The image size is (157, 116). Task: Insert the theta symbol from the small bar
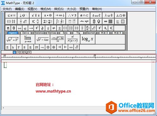(14, 28)
